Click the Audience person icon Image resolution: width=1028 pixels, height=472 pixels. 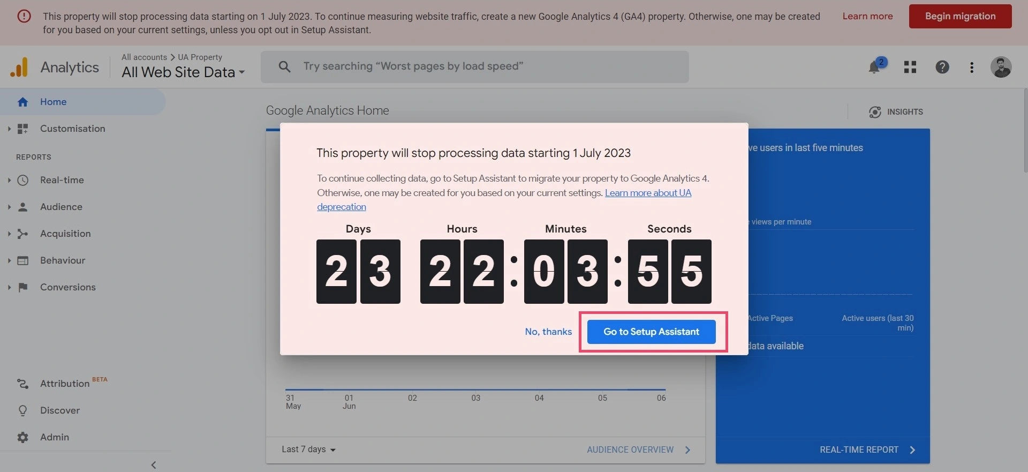[22, 207]
